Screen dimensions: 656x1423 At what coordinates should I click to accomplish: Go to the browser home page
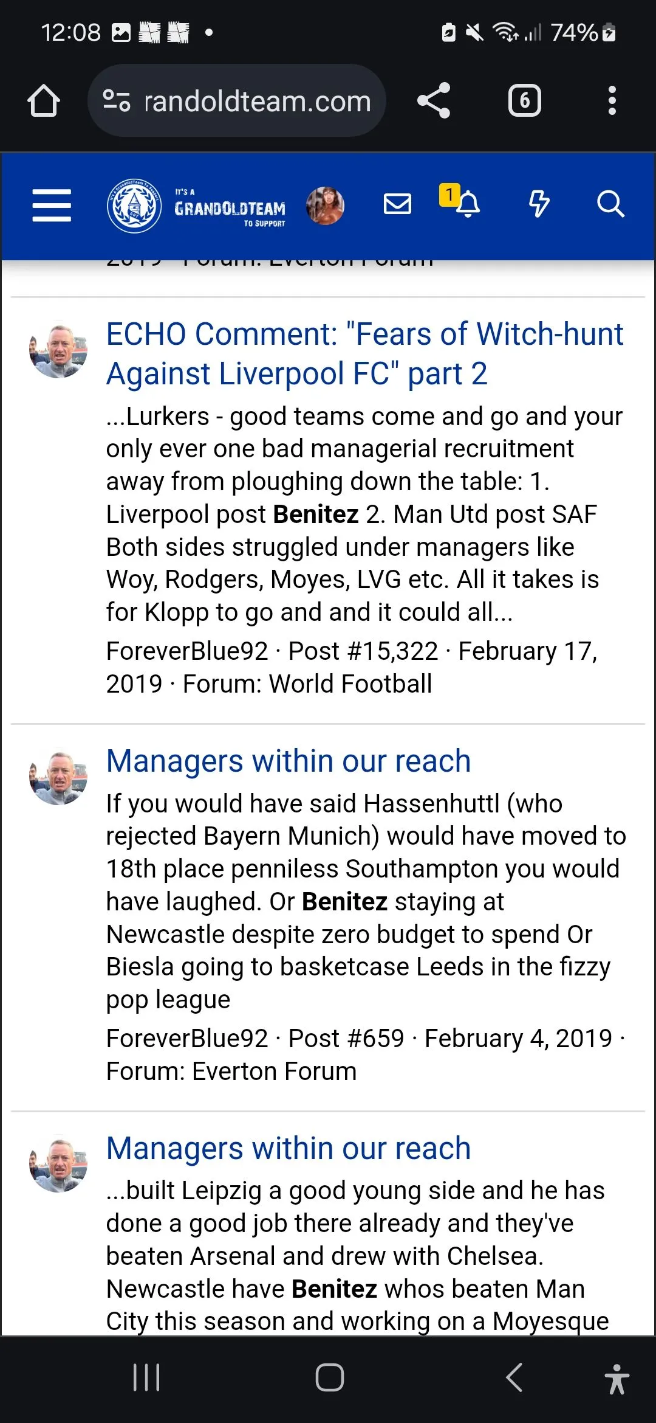[x=44, y=100]
